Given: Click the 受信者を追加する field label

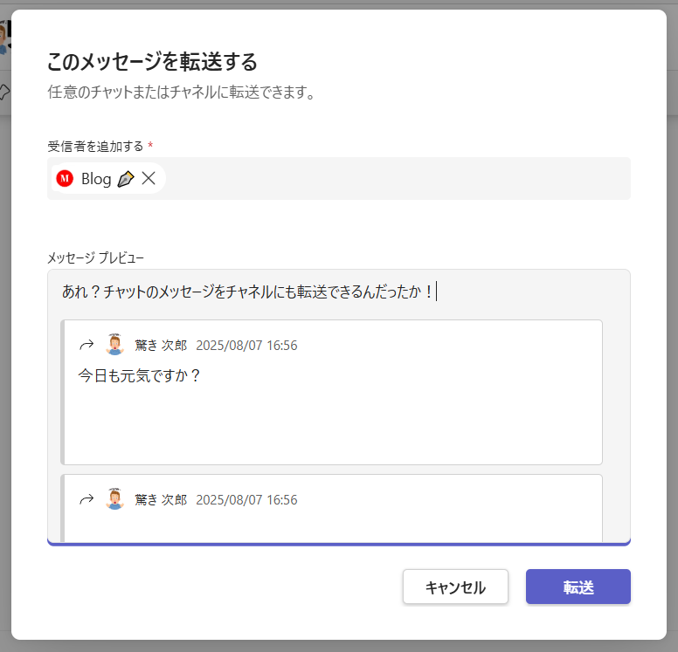Looking at the screenshot, I should [x=95, y=145].
